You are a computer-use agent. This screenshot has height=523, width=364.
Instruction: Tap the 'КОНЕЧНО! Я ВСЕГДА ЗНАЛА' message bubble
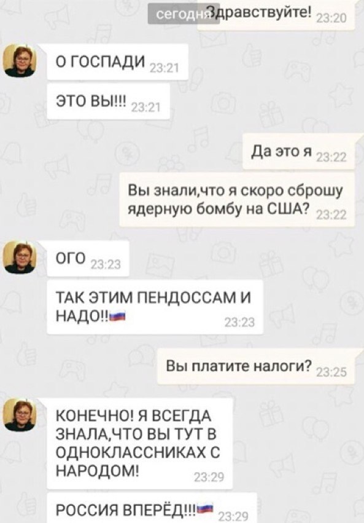tap(139, 444)
